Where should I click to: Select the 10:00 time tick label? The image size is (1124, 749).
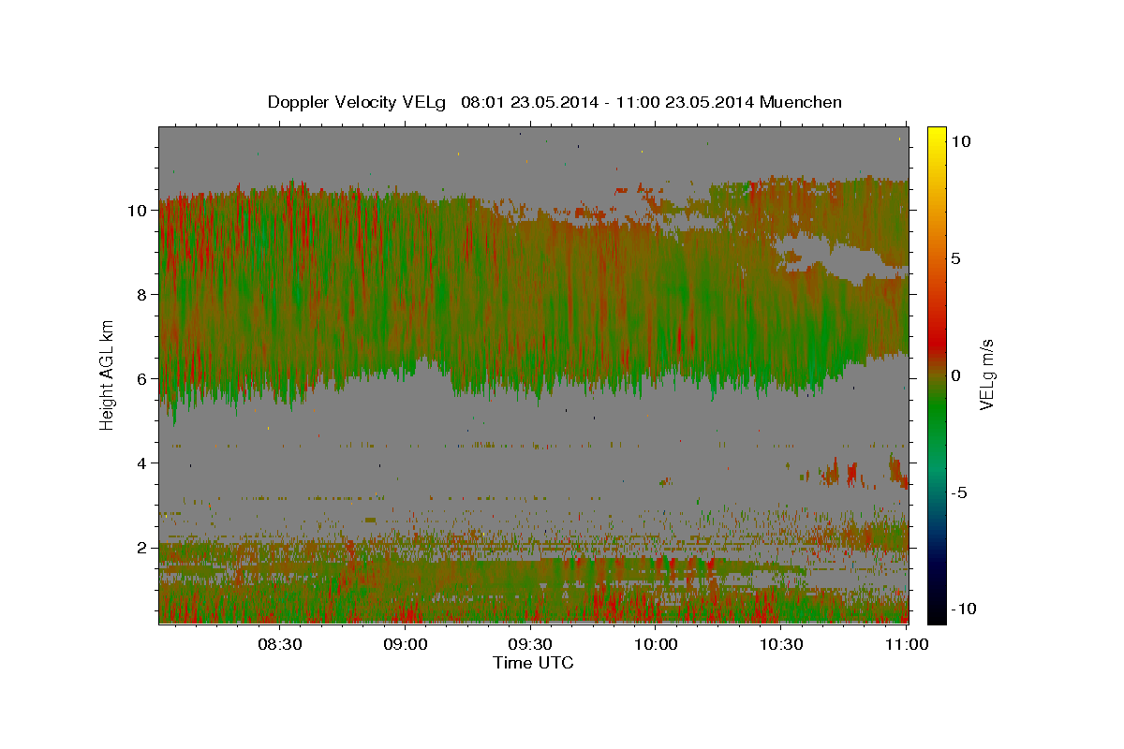click(x=657, y=644)
